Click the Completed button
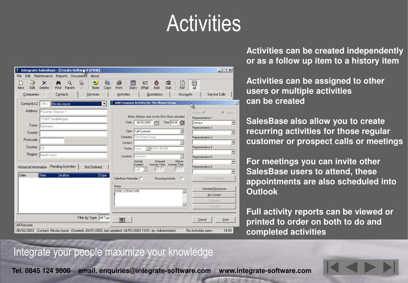408x283 pixels. [x=214, y=201]
